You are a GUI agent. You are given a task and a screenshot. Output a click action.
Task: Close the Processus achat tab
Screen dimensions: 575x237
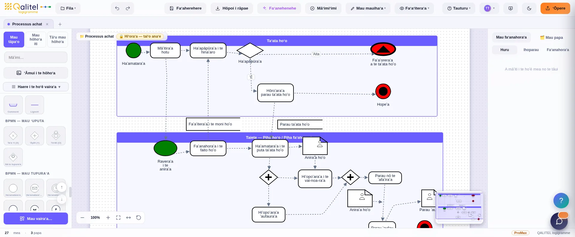tap(47, 24)
